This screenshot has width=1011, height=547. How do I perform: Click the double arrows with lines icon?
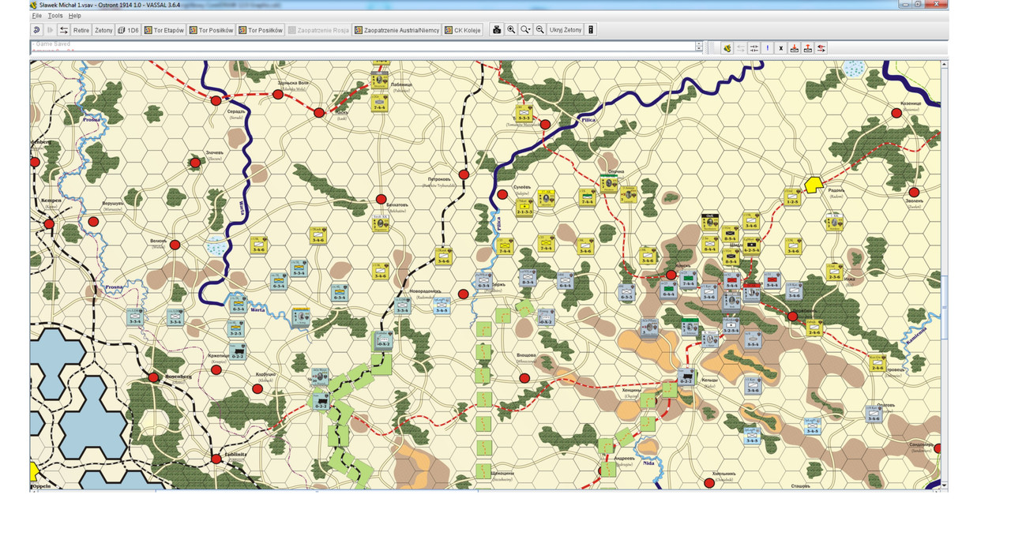point(754,48)
